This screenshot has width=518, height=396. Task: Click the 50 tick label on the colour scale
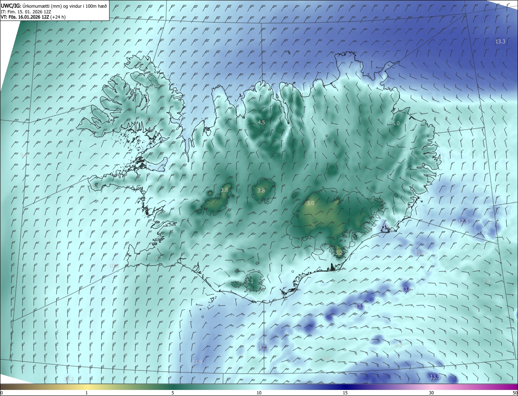pos(515,393)
